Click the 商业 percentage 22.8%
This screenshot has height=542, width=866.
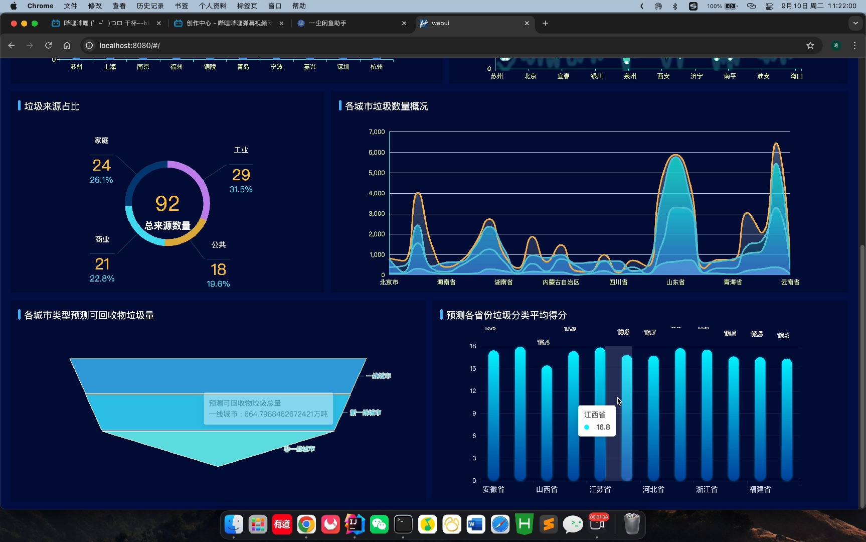click(x=102, y=279)
